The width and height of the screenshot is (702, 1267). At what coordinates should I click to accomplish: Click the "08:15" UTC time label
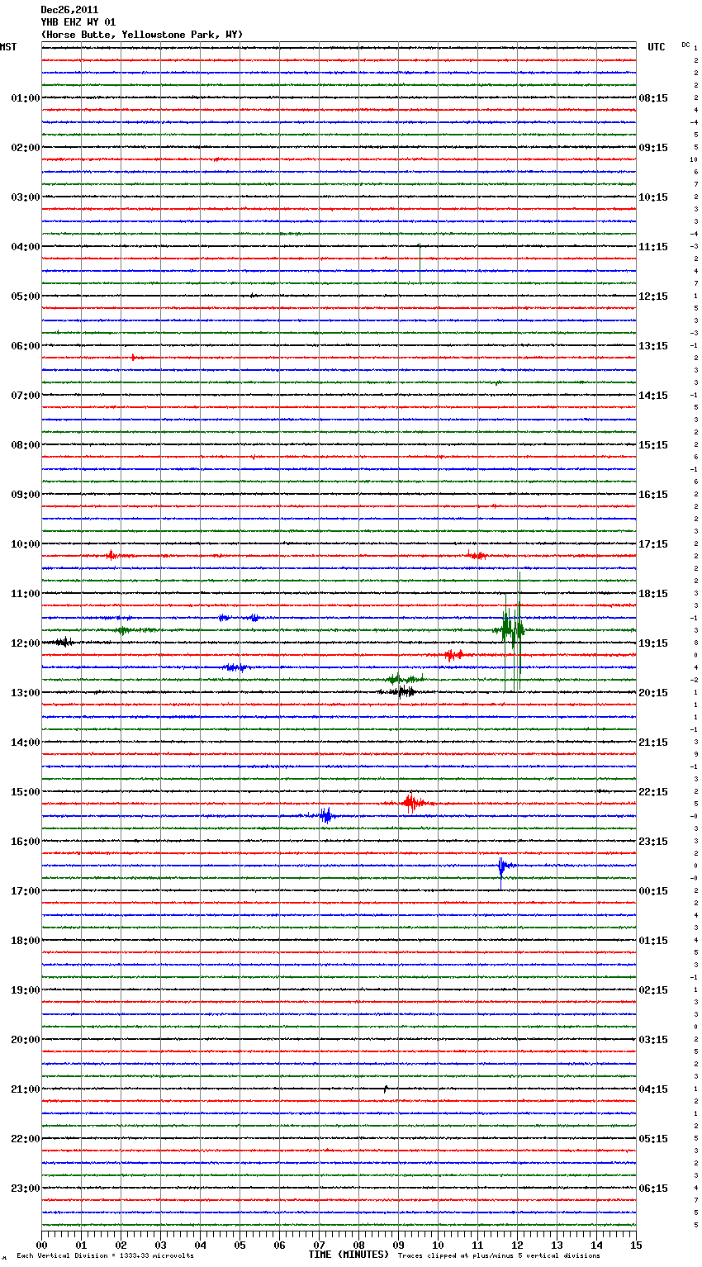pos(653,98)
